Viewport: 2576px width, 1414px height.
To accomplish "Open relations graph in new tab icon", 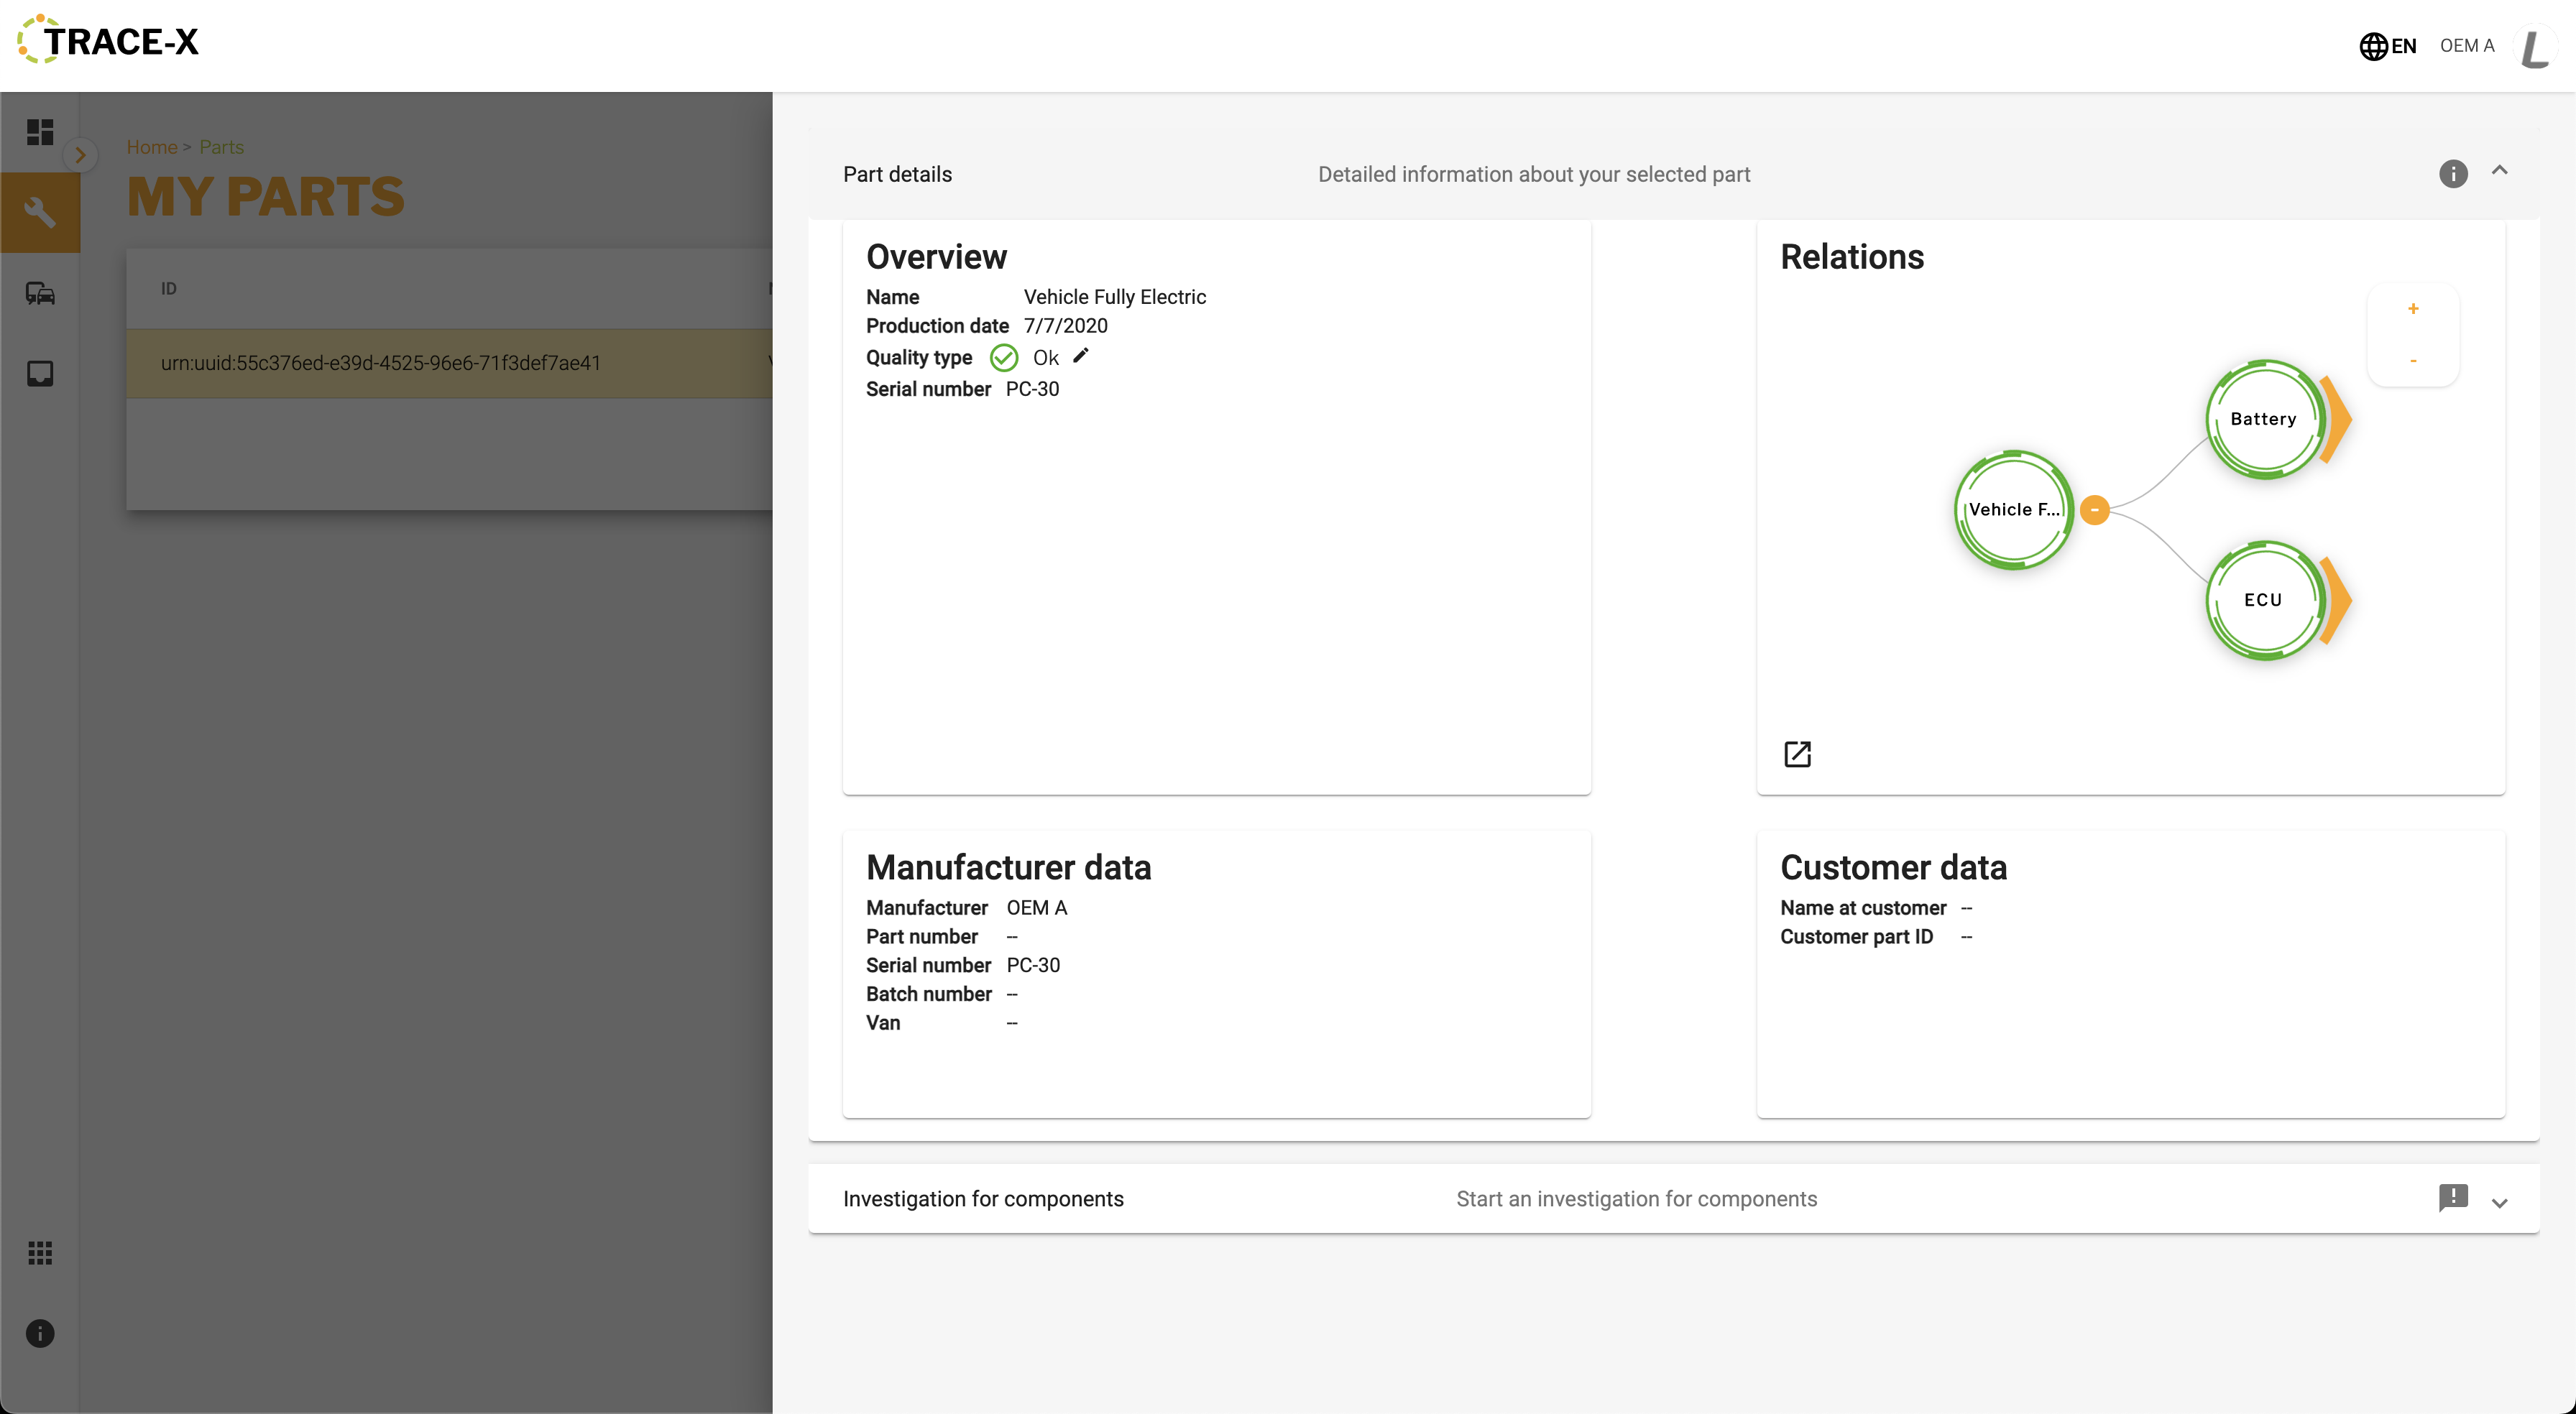I will 1797,754.
